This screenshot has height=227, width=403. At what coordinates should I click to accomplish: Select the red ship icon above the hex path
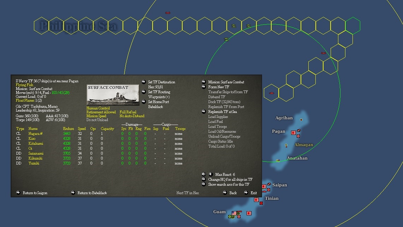(167, 13)
